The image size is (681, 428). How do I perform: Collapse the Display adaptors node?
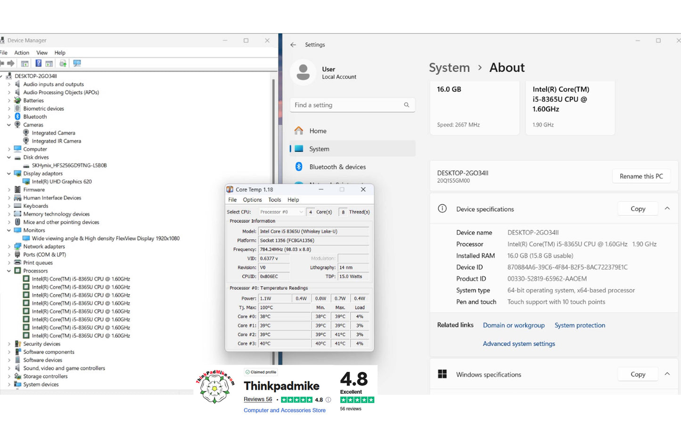pos(9,173)
